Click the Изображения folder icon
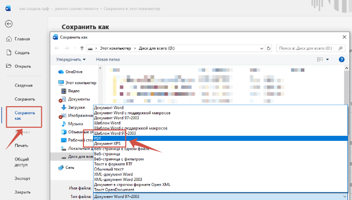This screenshot has width=352, height=200. (x=63, y=116)
